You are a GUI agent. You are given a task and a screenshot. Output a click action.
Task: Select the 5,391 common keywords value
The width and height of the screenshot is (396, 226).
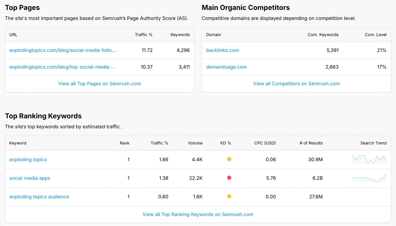pos(332,50)
